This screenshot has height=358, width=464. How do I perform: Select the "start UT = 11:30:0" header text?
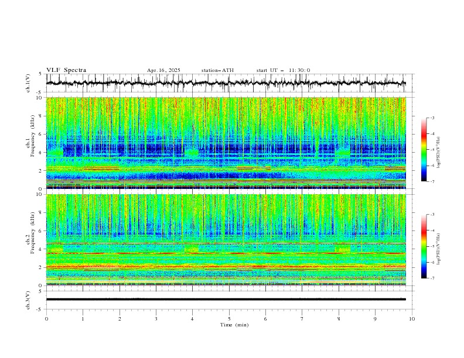[x=283, y=70]
